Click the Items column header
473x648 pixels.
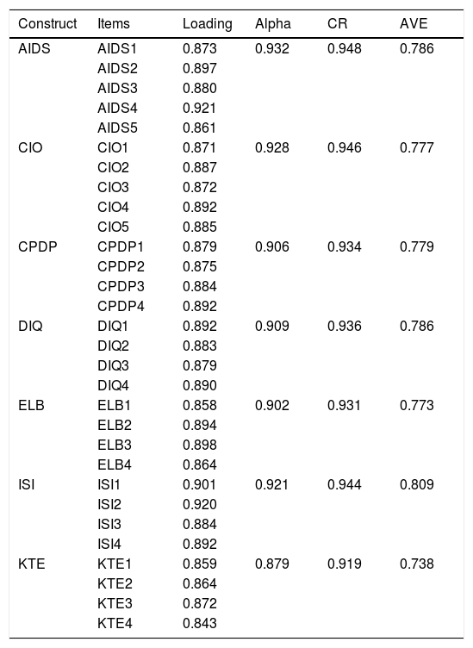(x=114, y=24)
